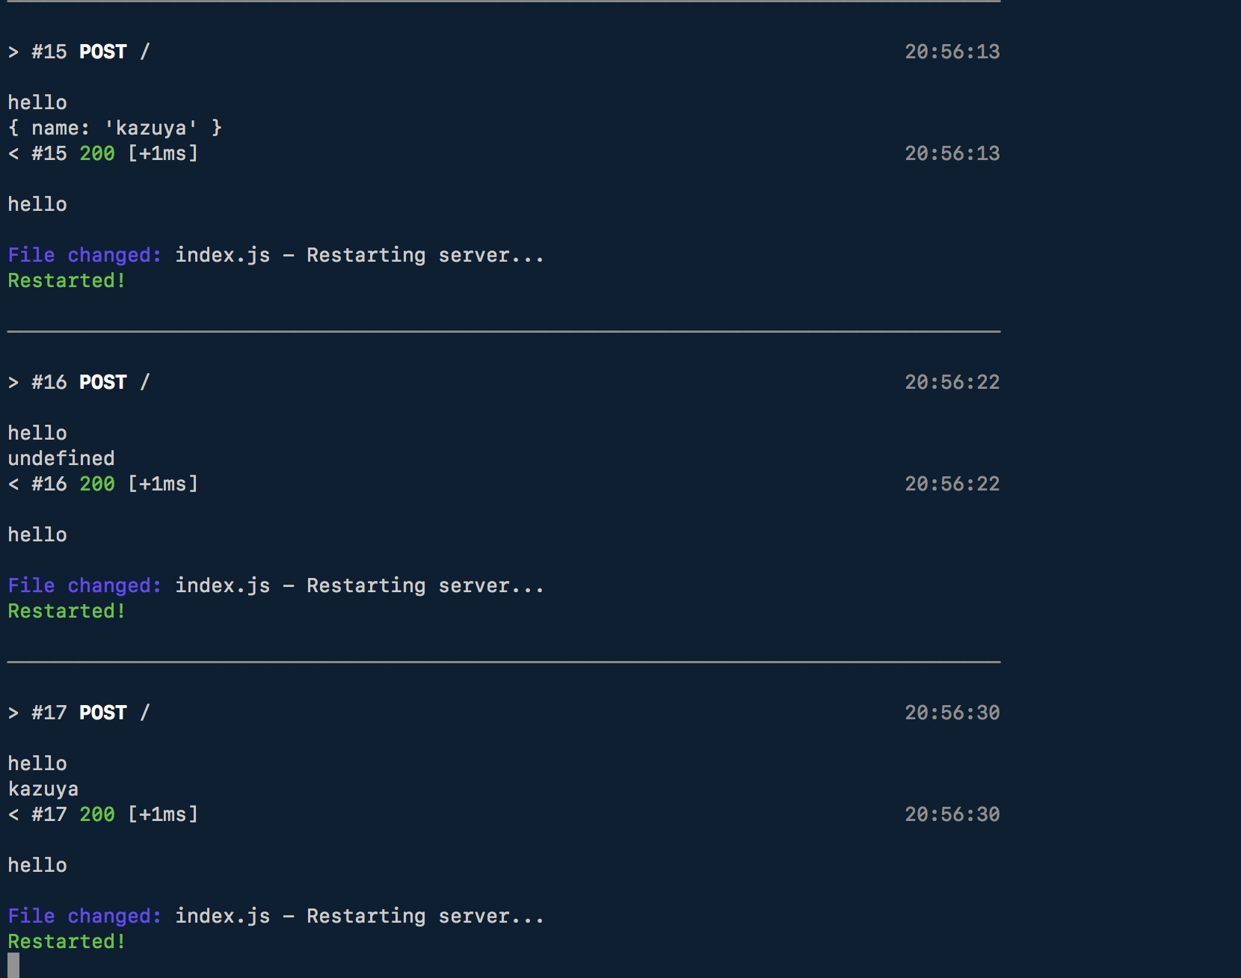
Task: Click the plain 'kazuya' output under request #17
Action: (x=43, y=789)
